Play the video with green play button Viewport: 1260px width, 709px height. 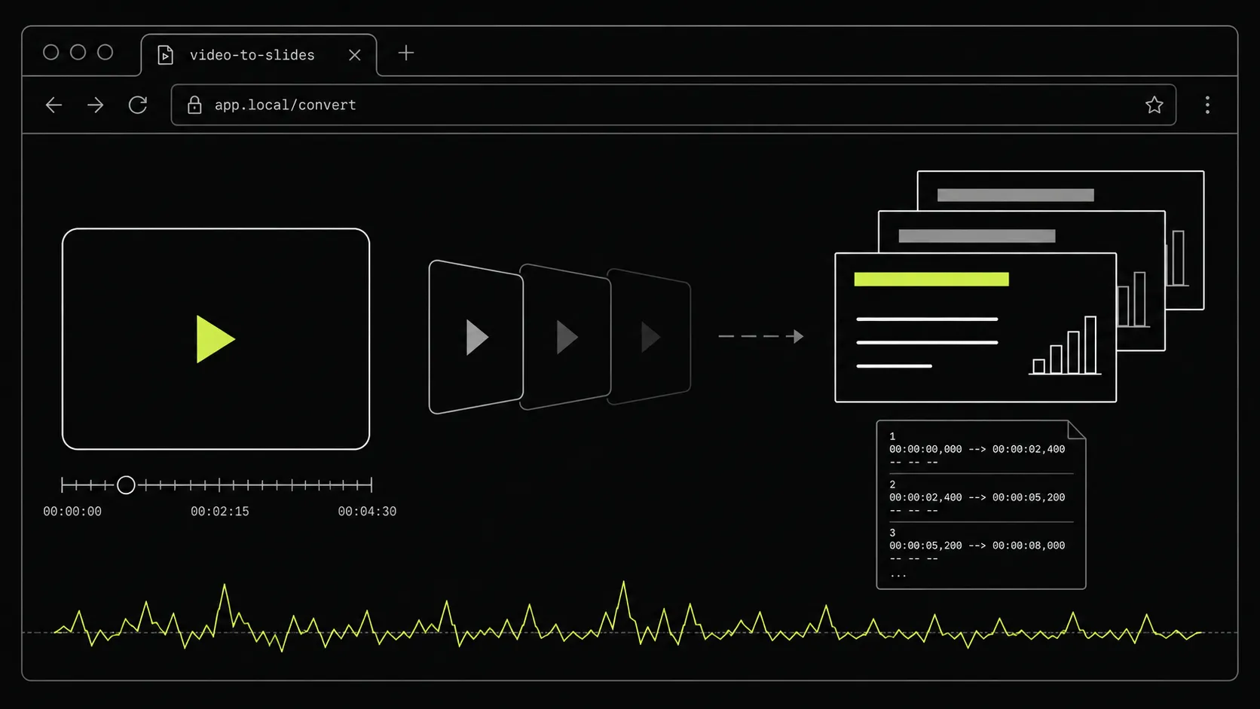[x=216, y=339]
